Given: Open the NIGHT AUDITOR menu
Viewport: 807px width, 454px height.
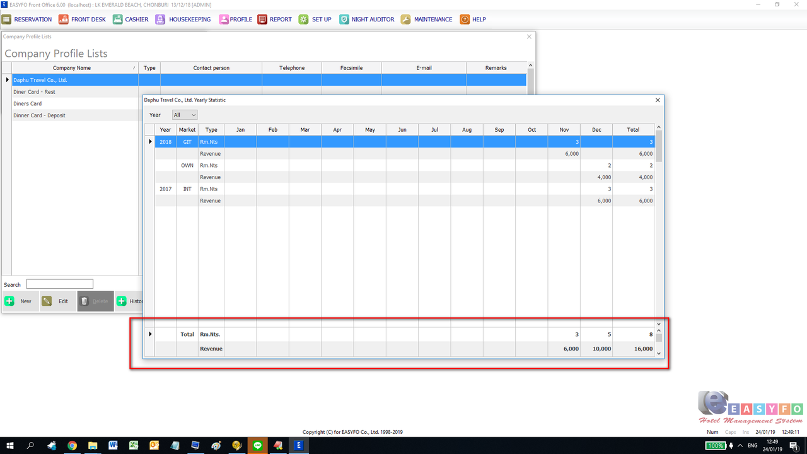Looking at the screenshot, I should (367, 20).
